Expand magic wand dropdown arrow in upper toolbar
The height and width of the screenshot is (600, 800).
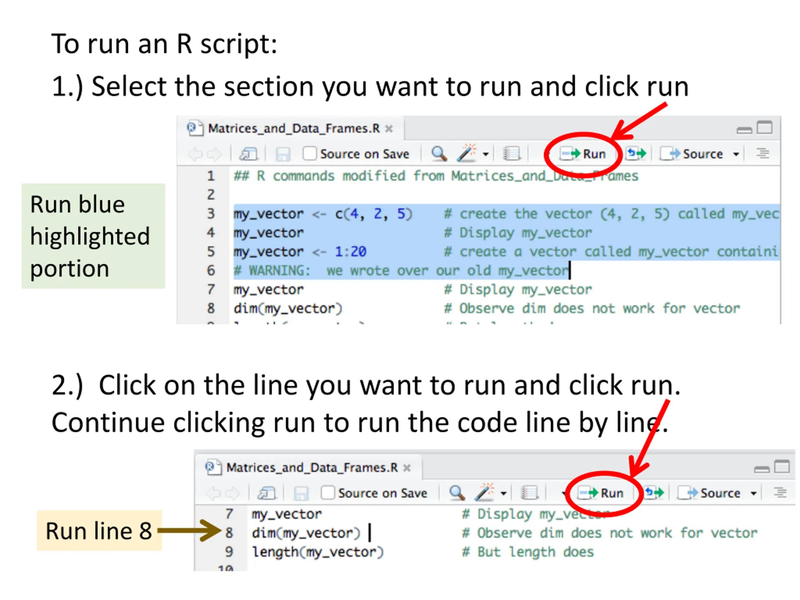pos(486,154)
